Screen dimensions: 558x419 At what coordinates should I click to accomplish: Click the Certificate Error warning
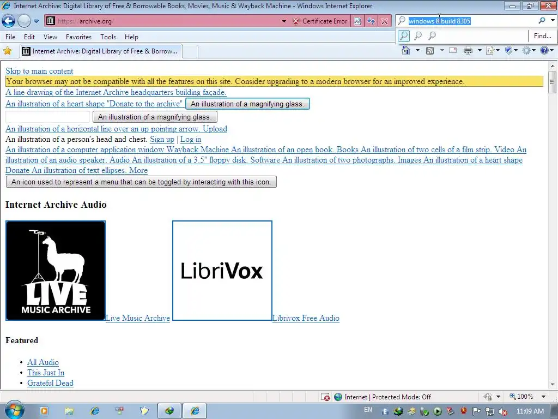point(320,21)
